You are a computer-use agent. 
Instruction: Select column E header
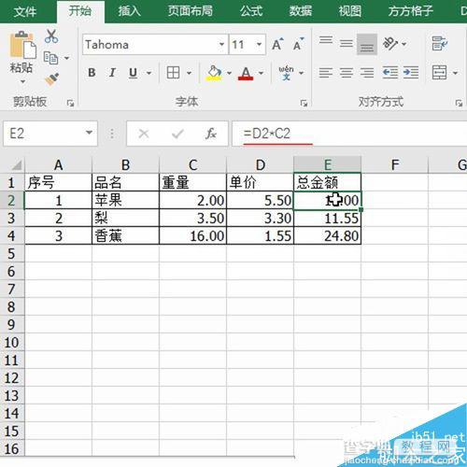(x=328, y=164)
